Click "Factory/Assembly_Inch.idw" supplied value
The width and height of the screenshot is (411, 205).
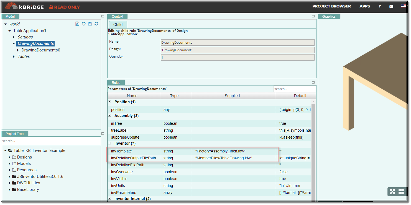click(220, 151)
